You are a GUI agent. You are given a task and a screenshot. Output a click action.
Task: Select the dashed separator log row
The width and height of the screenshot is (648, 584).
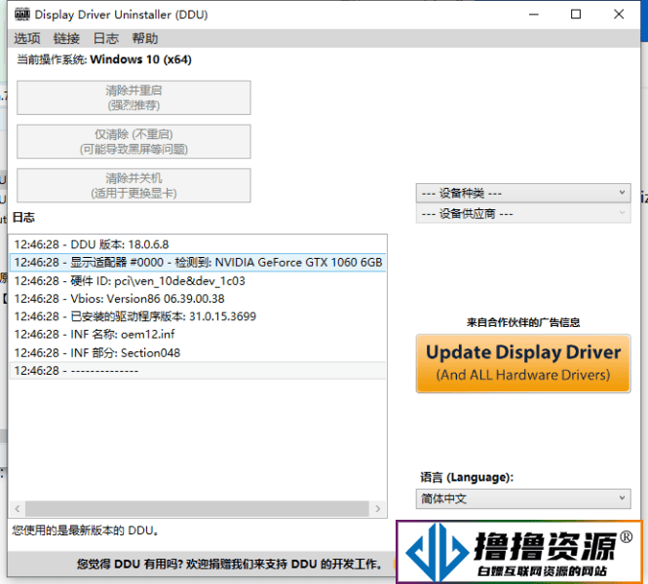tap(198, 371)
